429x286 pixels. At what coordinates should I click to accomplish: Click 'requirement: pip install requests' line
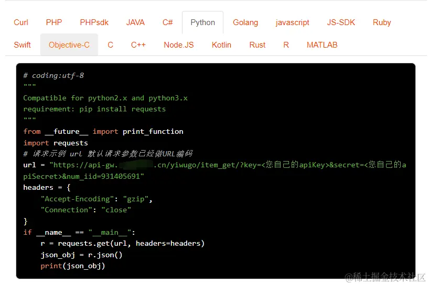[94, 109]
